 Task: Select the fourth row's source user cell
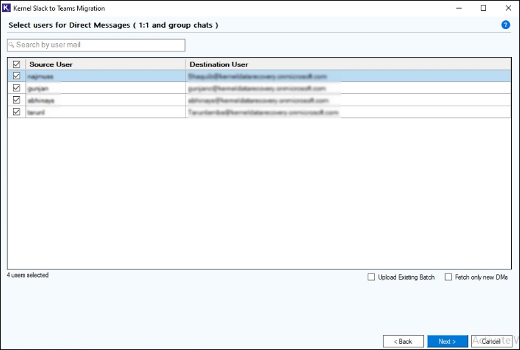click(x=106, y=112)
